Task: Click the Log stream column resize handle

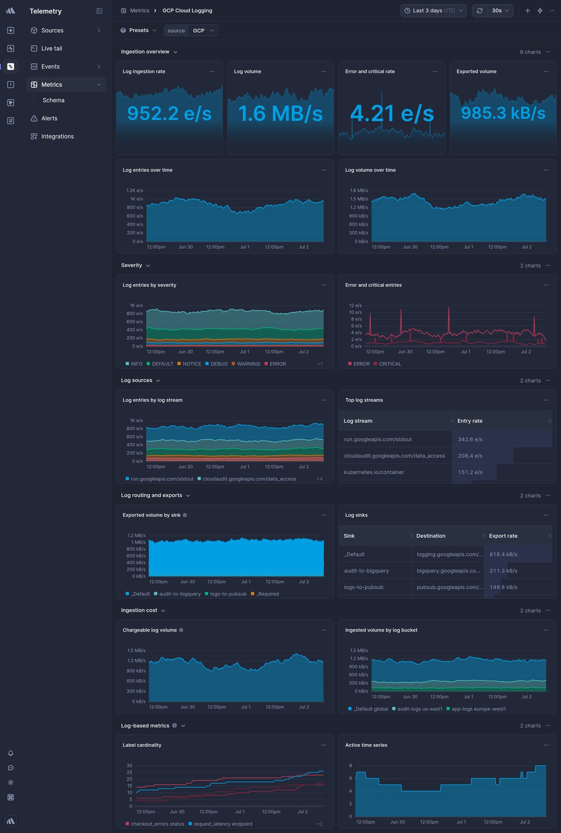Action: [452, 421]
